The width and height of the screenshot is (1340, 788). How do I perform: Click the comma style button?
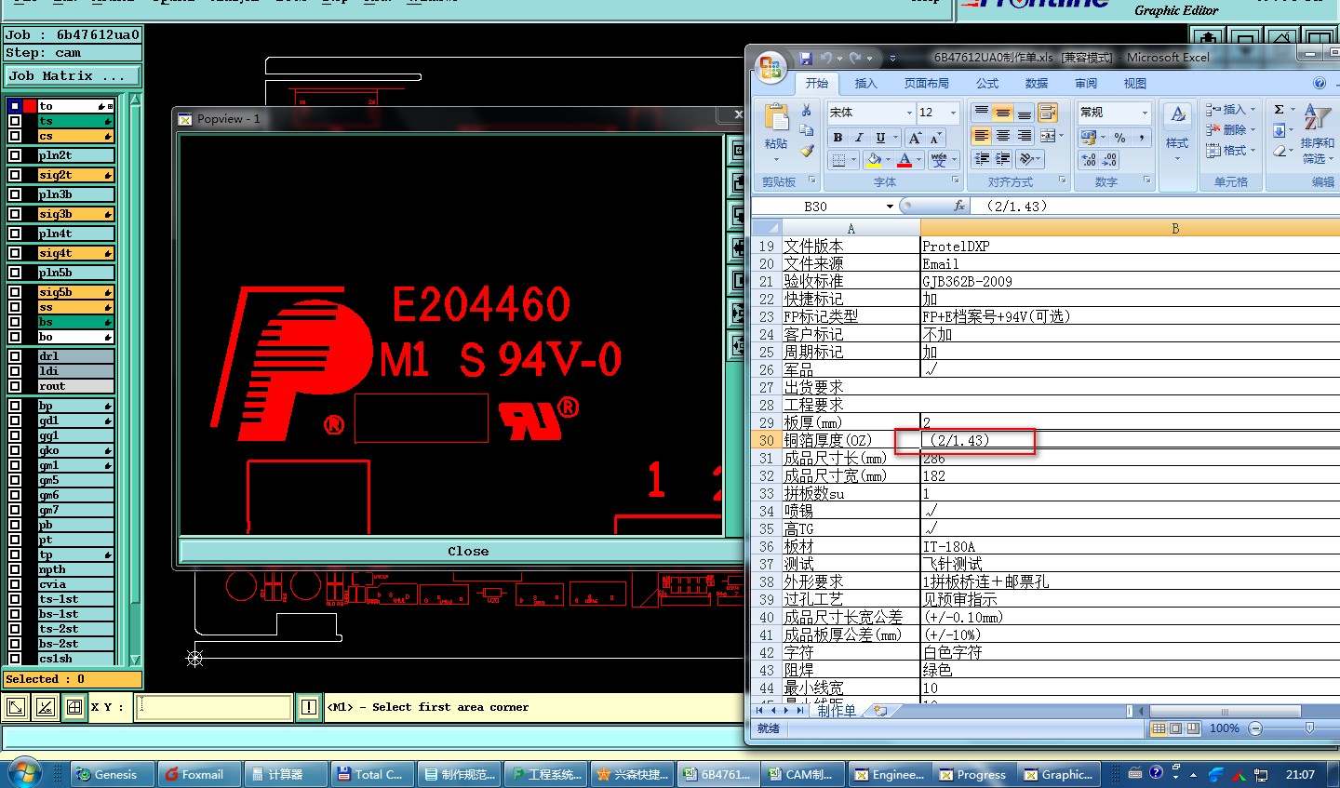1141,138
